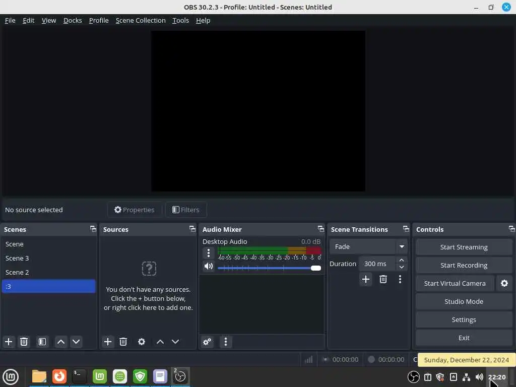
Task: Remove selected scene with trash icon
Action: 24,342
